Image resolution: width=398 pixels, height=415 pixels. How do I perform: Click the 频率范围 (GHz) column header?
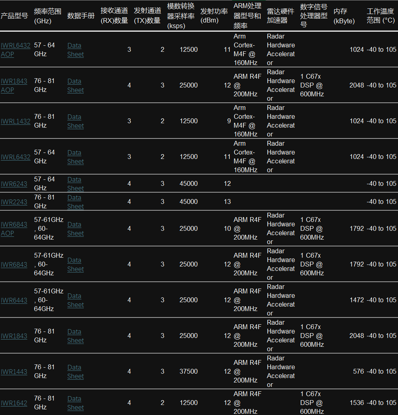pos(48,16)
